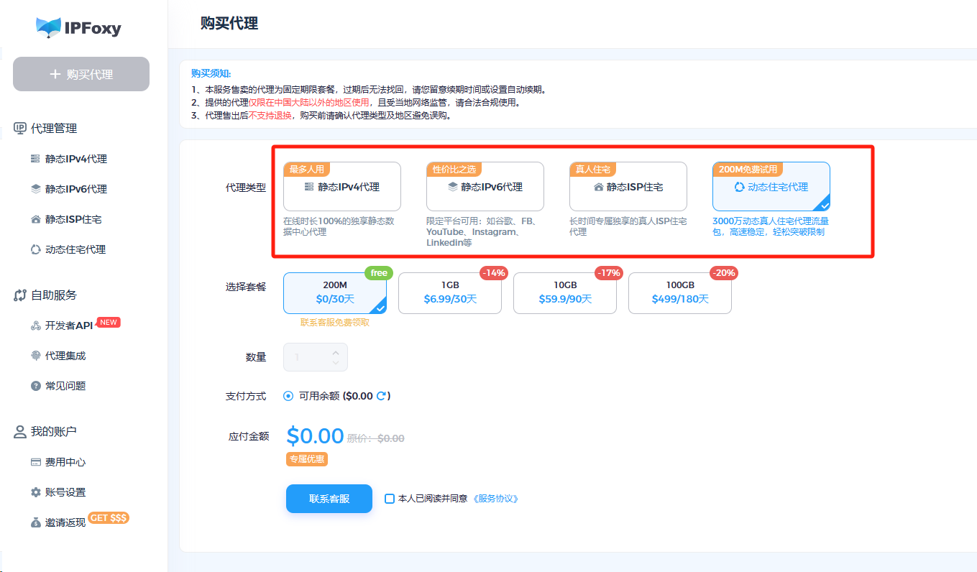Select the 可用余额 payment radio button
This screenshot has height=572, width=977.
(288, 396)
